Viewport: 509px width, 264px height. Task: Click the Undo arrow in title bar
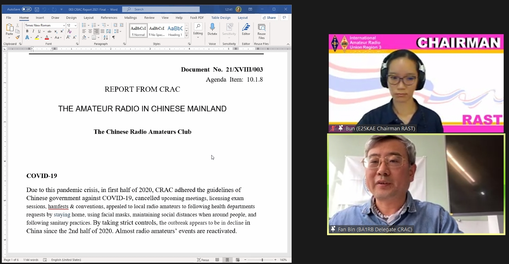tap(44, 9)
